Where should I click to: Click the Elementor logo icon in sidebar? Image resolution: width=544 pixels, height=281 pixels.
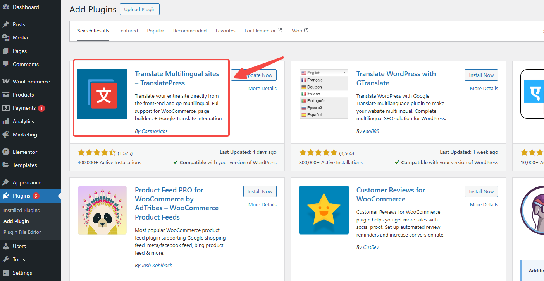(x=6, y=152)
